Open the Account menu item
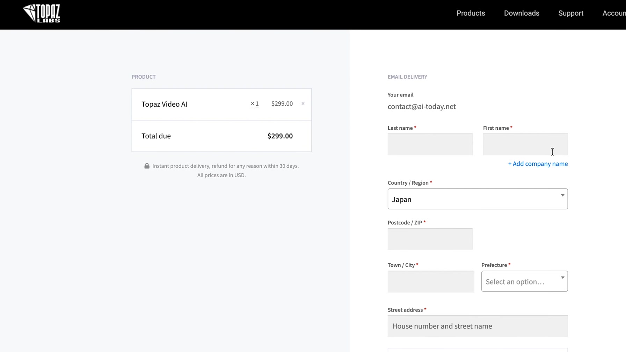Screen dimensions: 626x352 tap(614, 13)
